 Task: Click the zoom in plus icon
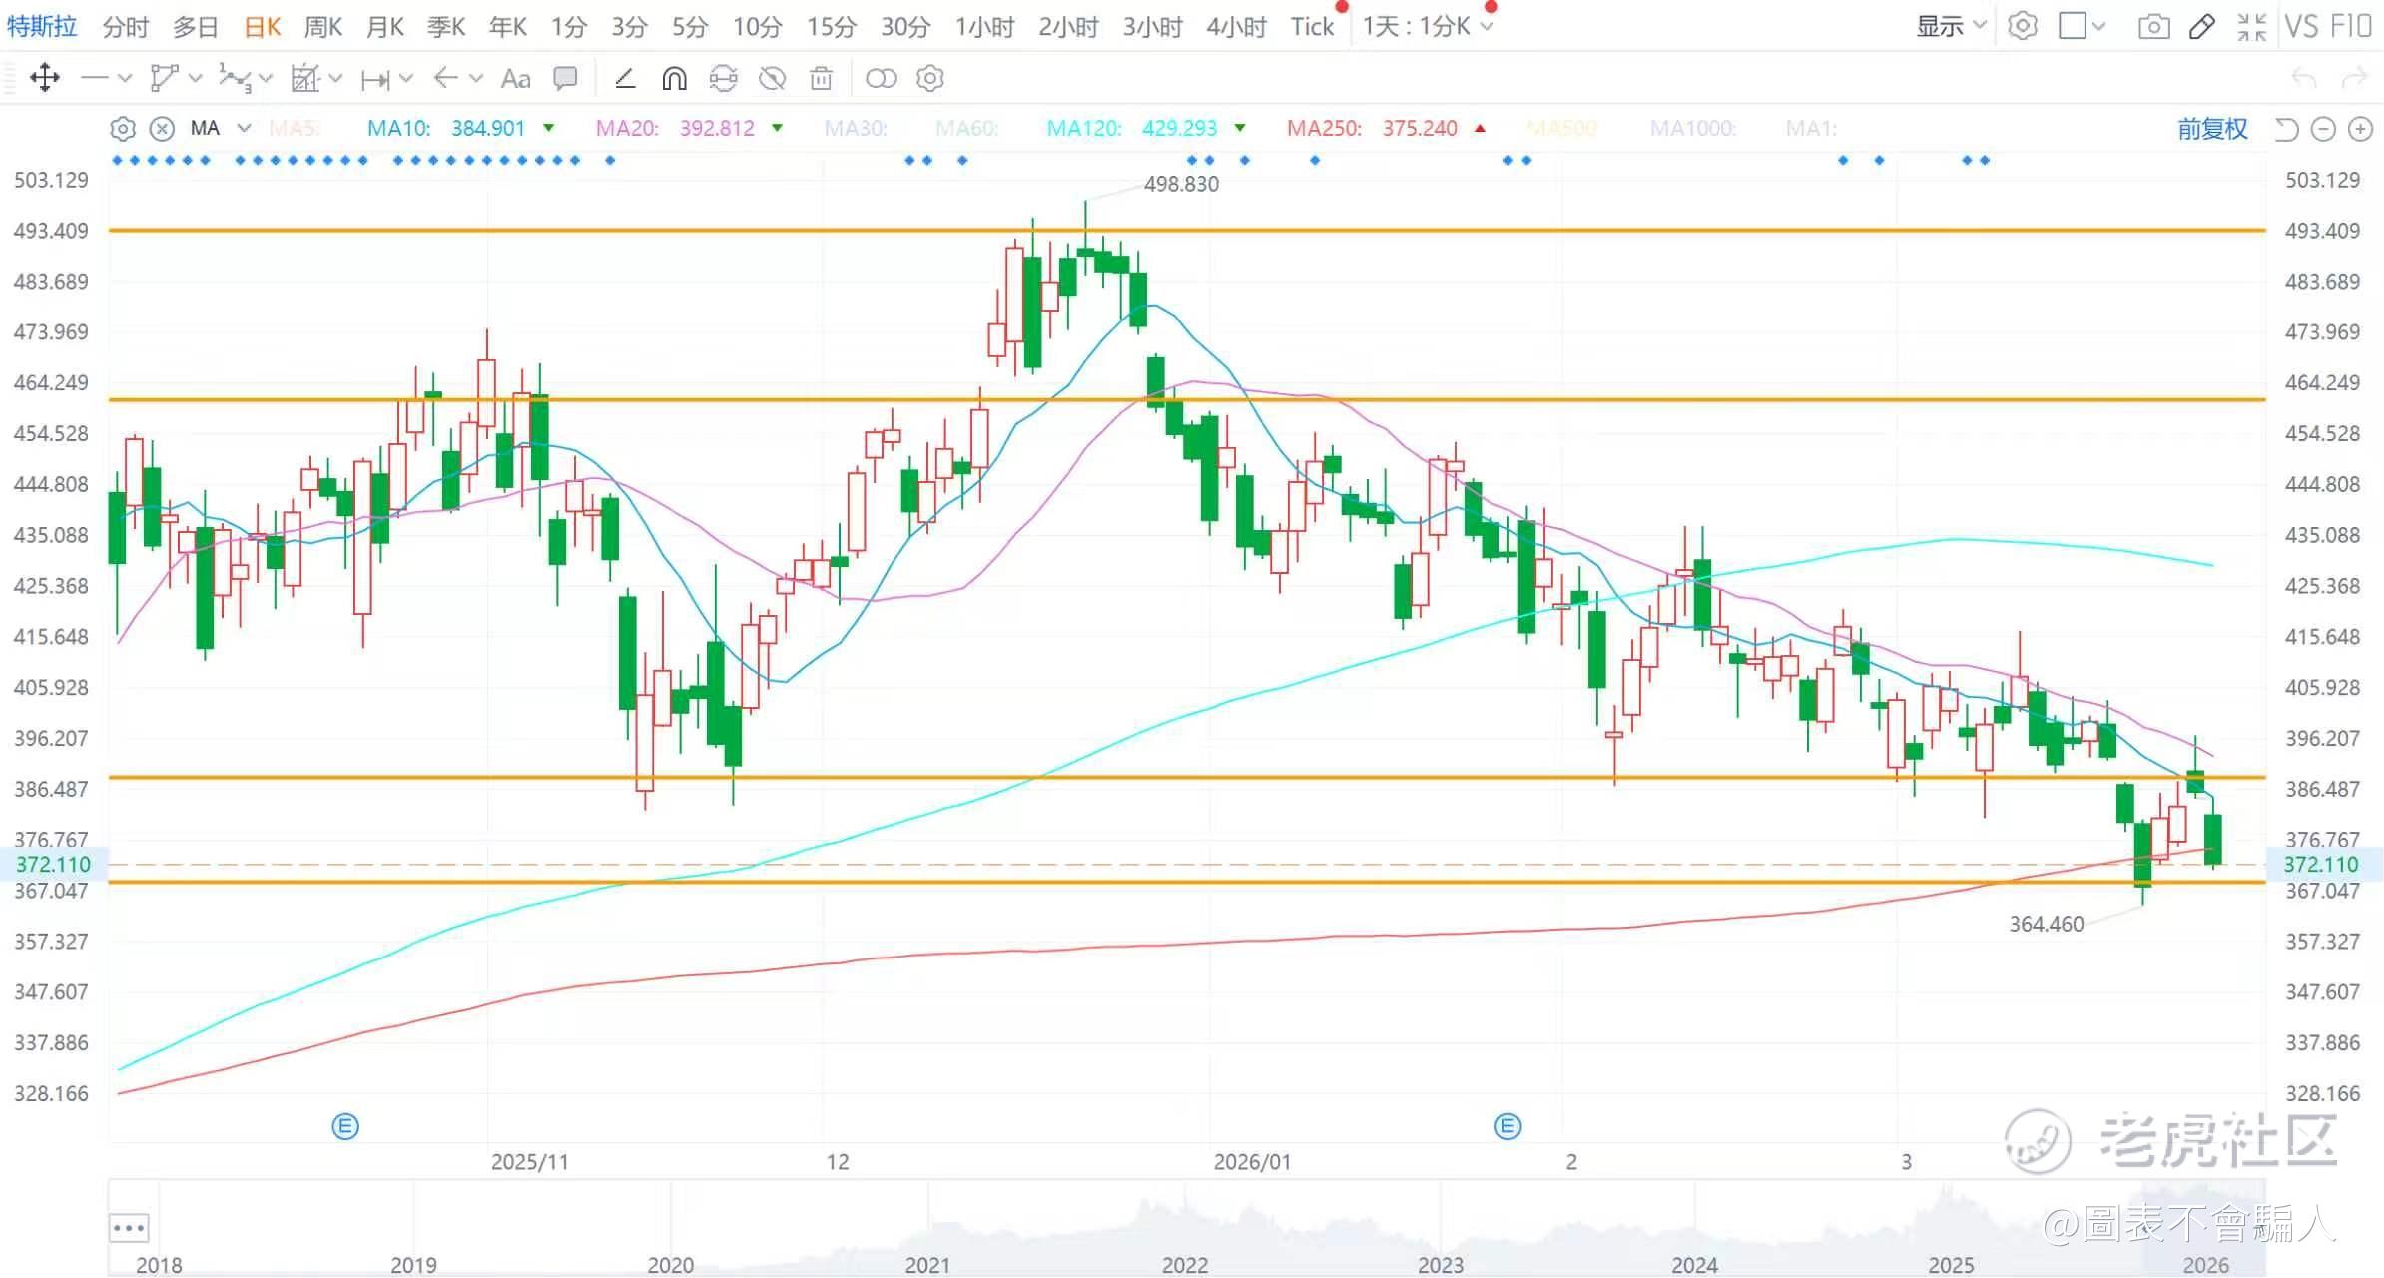(2360, 129)
